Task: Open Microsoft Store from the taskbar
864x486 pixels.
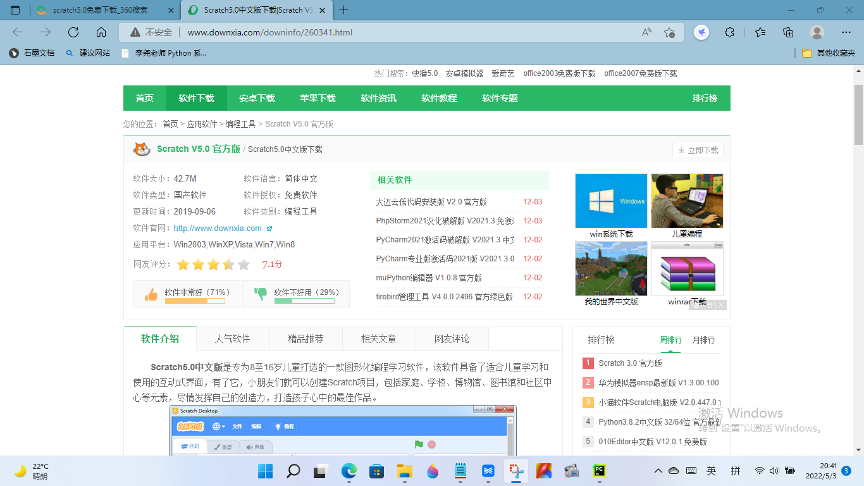Action: 377,471
